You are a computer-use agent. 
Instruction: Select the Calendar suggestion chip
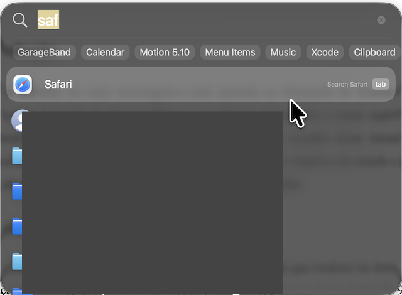[105, 52]
